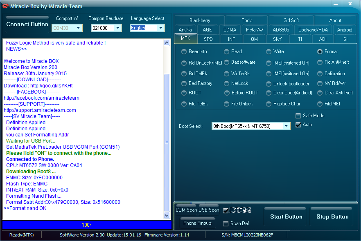361x241 pixels.
Task: Uncheck the Auto checkbox
Action: 298,125
